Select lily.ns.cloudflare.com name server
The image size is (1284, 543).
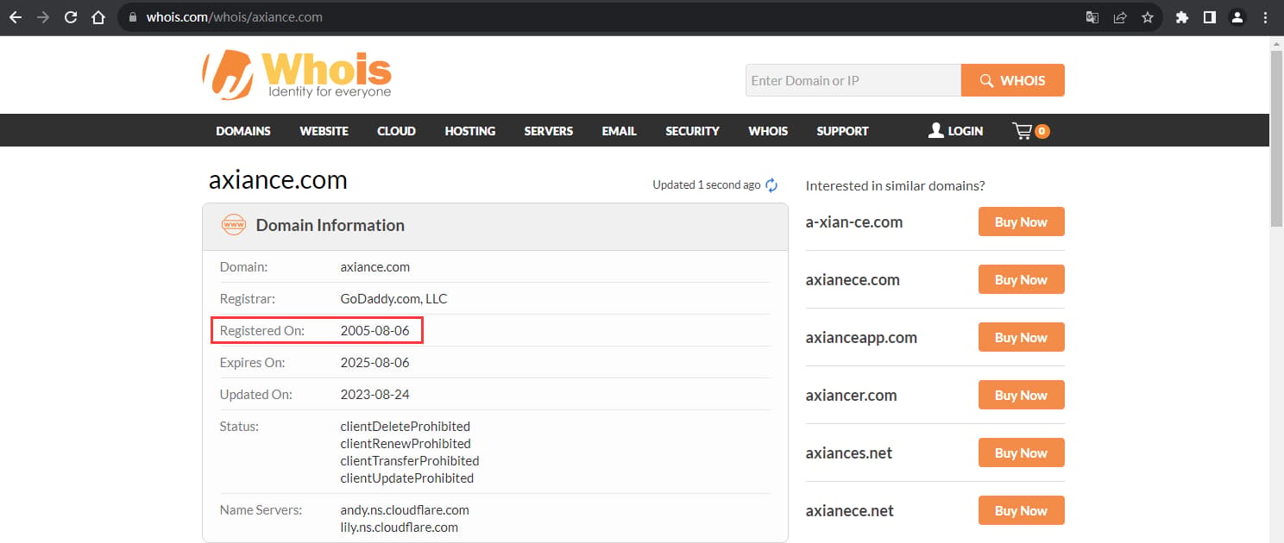[400, 527]
